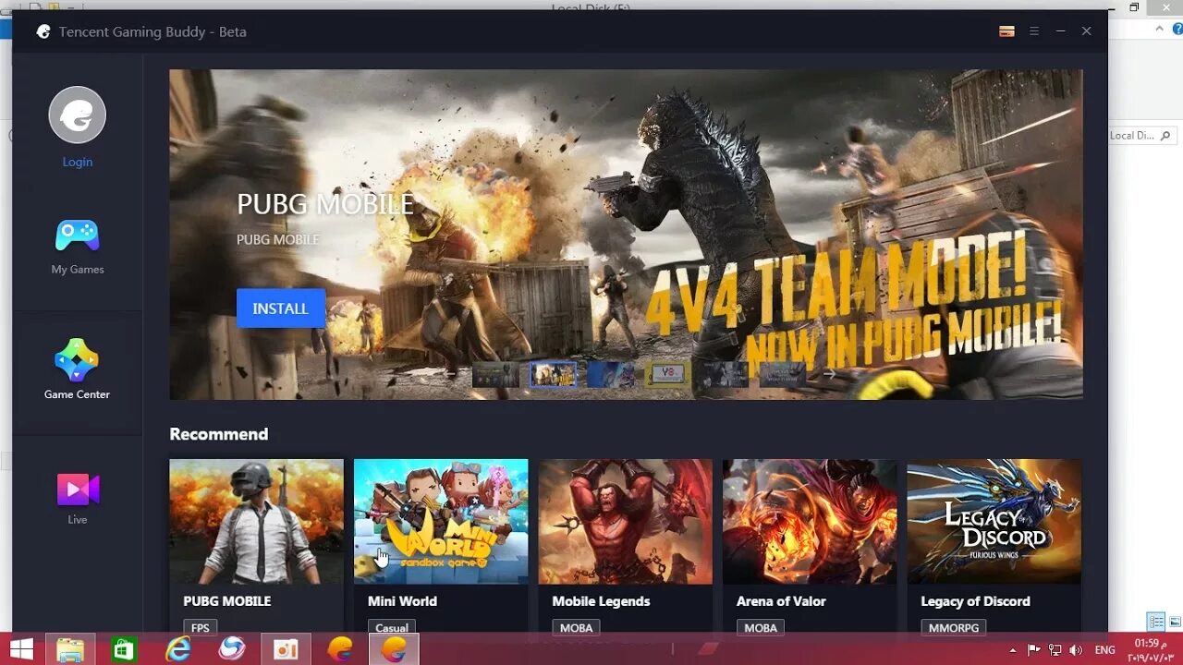1183x665 pixels.
Task: Click the active Tencent Gaming Buddy taskbar icon
Action: click(394, 649)
